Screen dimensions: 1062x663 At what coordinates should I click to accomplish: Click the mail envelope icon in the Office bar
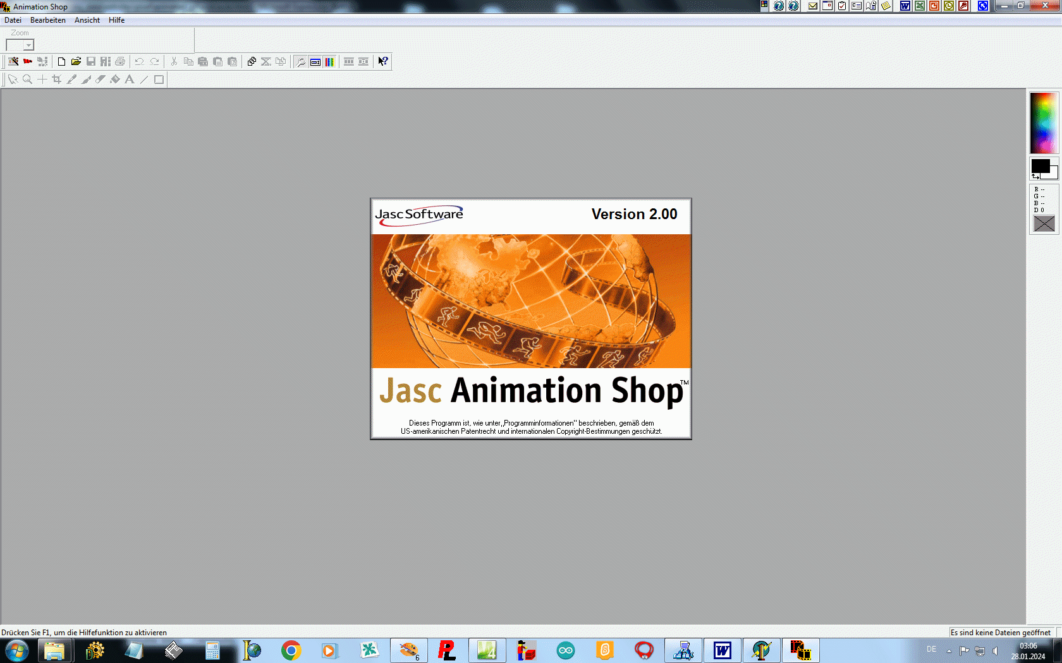pyautogui.click(x=813, y=6)
